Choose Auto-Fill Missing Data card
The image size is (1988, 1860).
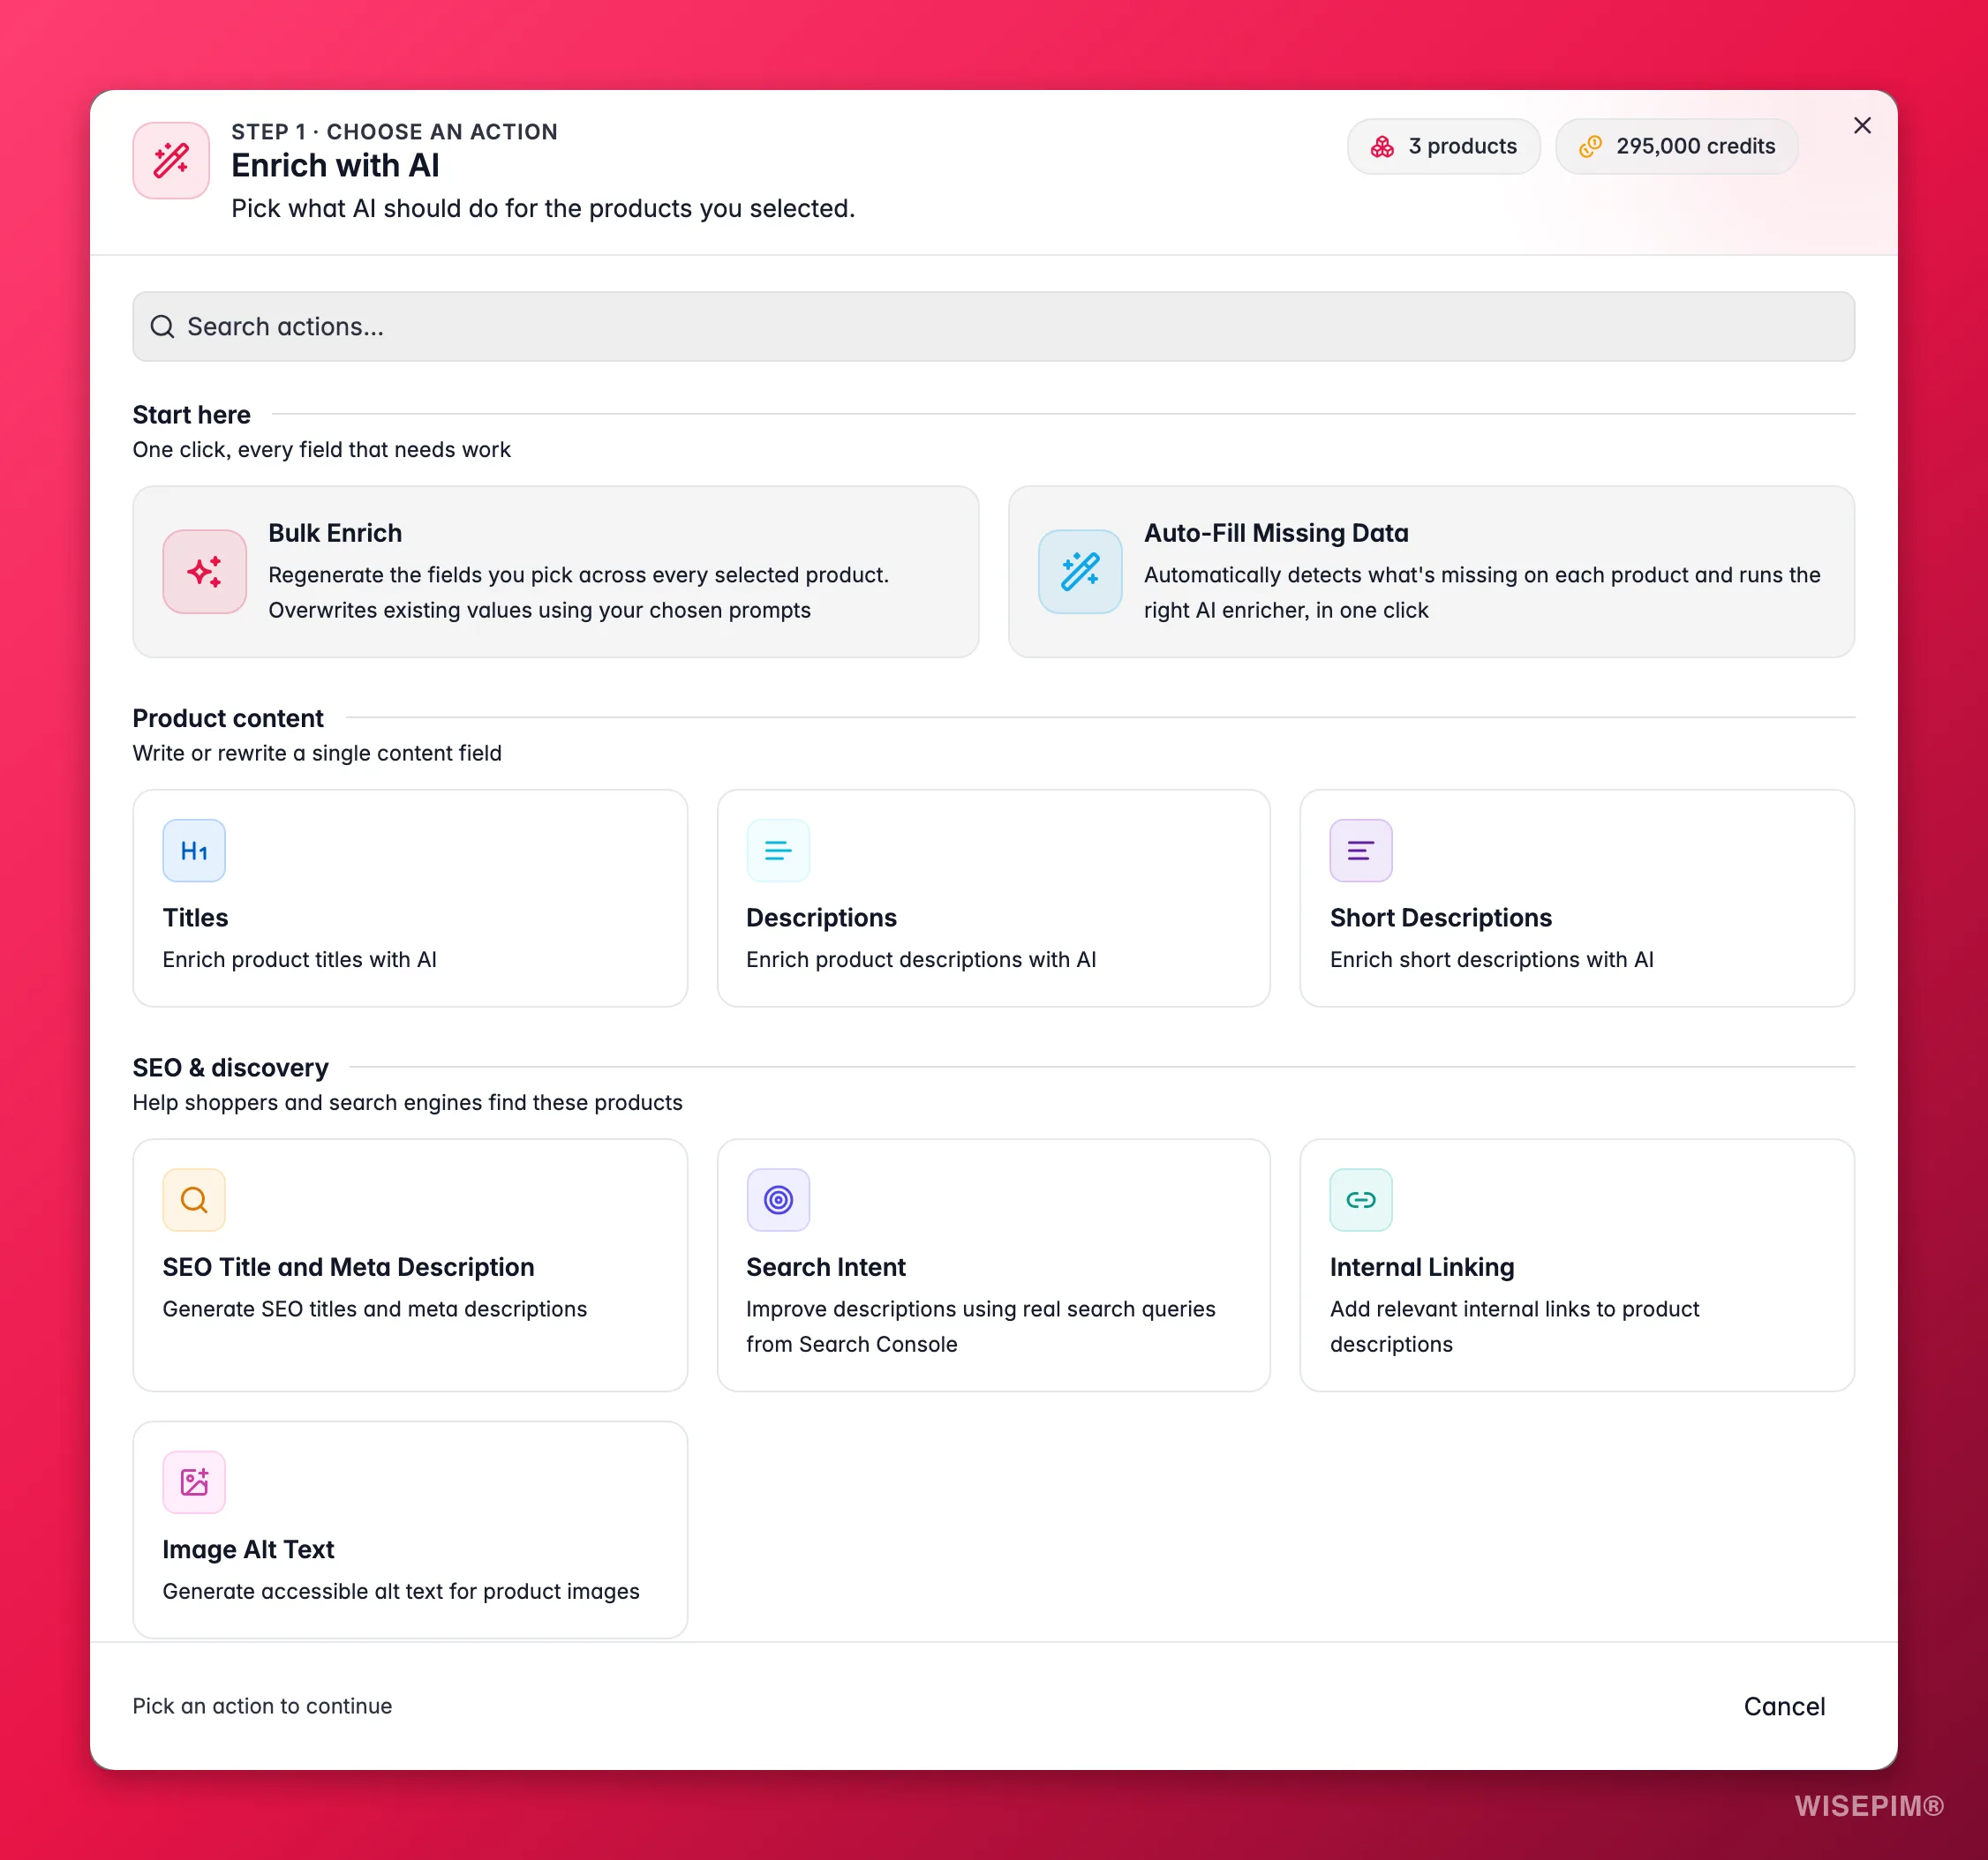[x=1431, y=572]
